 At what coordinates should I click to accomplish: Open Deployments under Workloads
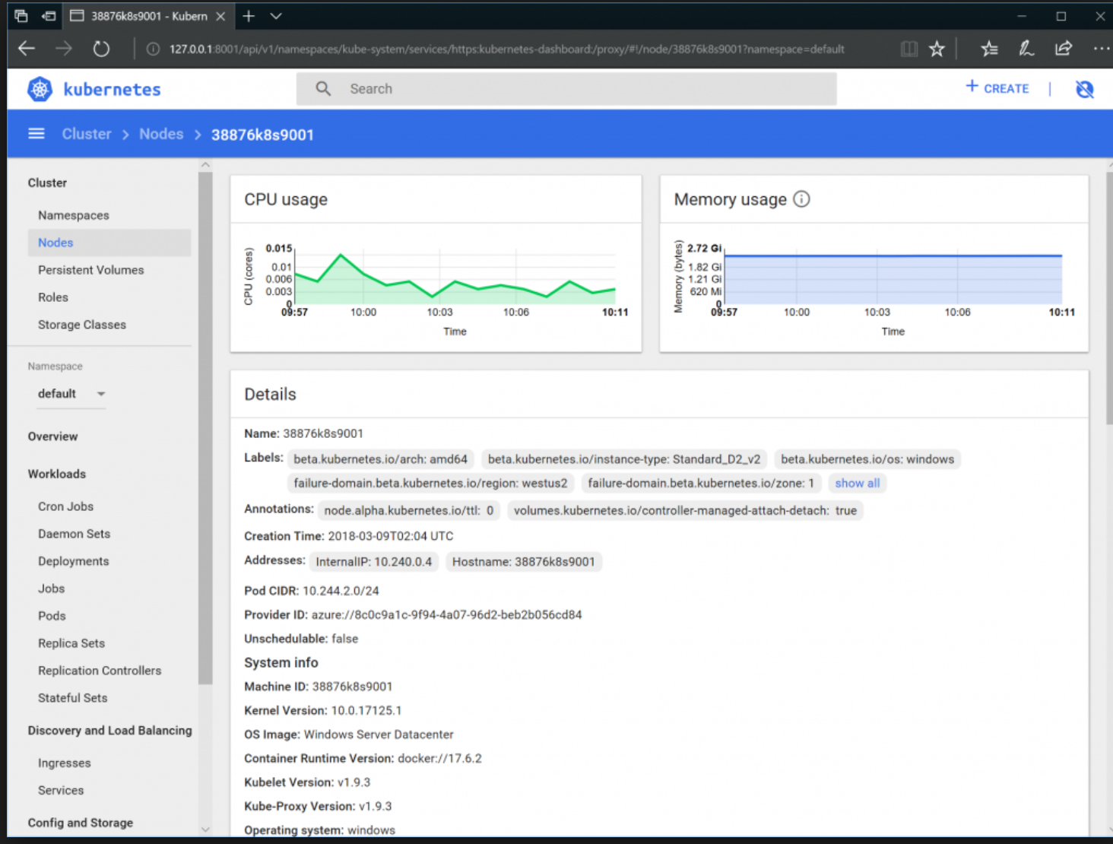pyautogui.click(x=73, y=561)
